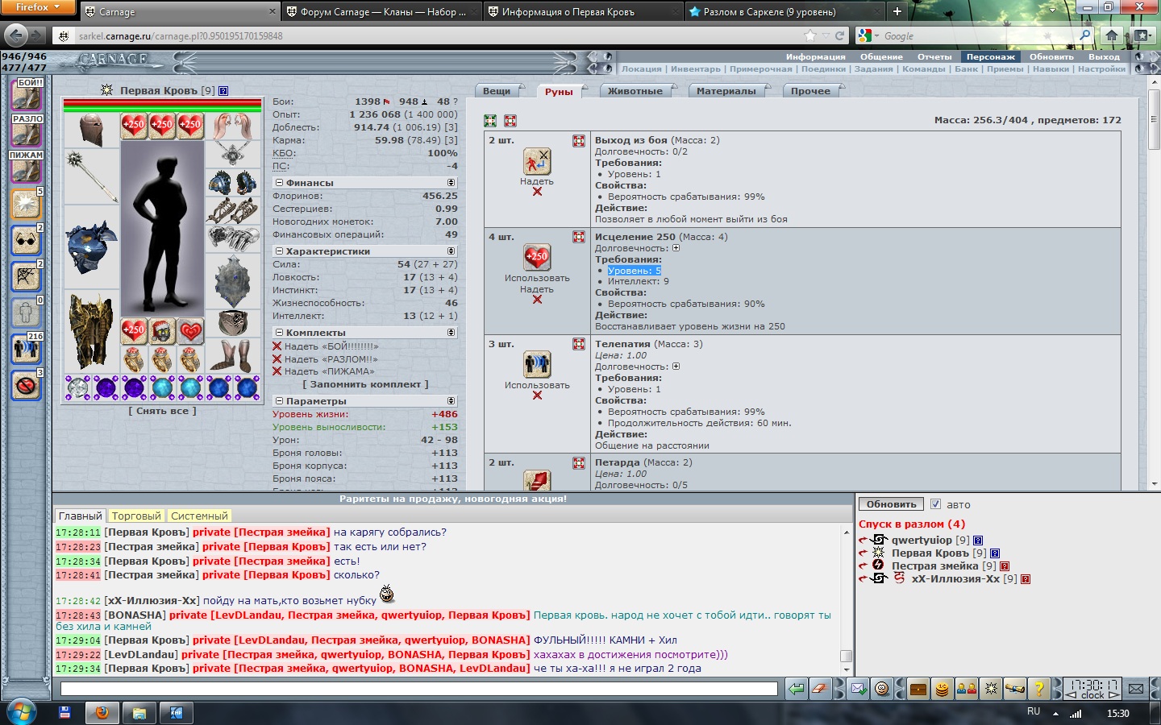Click the envelope mail icon beside the clock
Viewport: 1161px width, 725px height.
1136,689
